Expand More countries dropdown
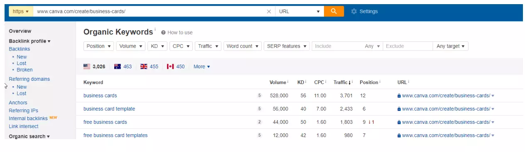 pos(202,66)
